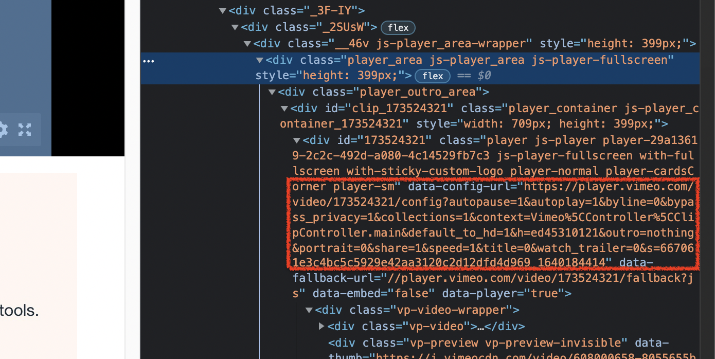Click the "vp-preview vp-preview-invisible" class value
The image size is (715, 359).
pyautogui.click(x=516, y=343)
